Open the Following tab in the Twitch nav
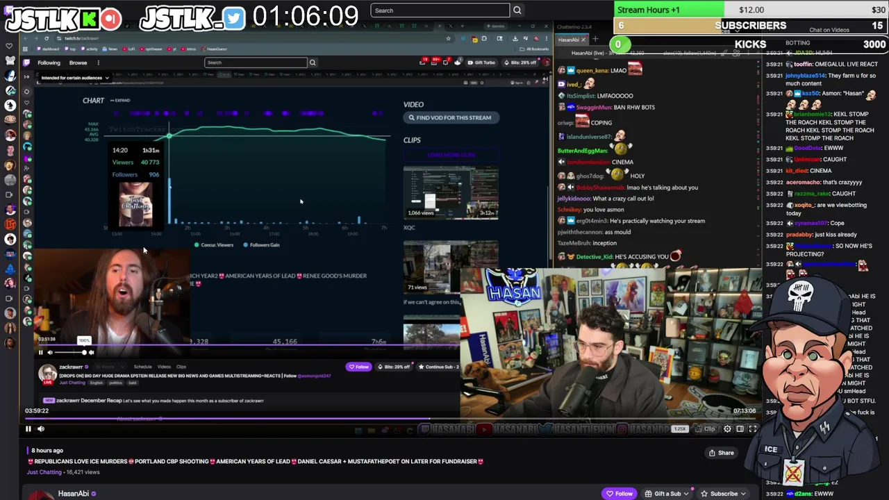 click(x=49, y=62)
